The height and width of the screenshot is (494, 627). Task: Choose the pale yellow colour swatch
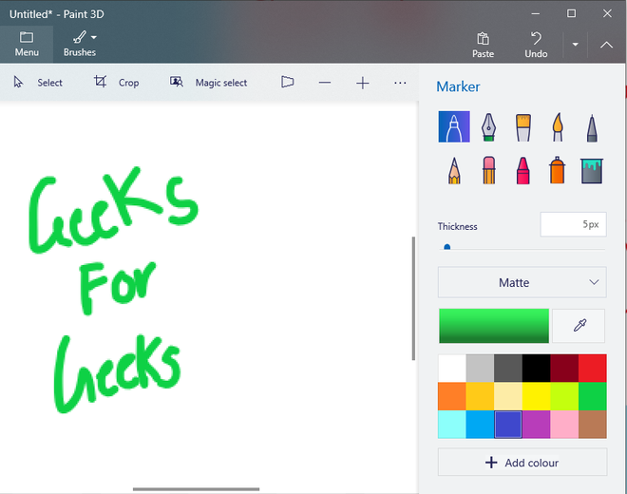point(508,396)
